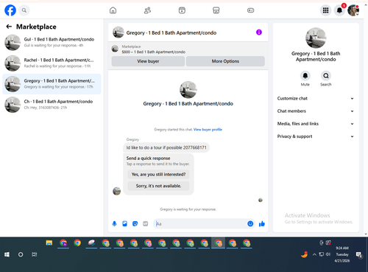This screenshot has width=368, height=272.
Task: Send quick reply 'Sorry, it's not available.'
Action: [158, 186]
